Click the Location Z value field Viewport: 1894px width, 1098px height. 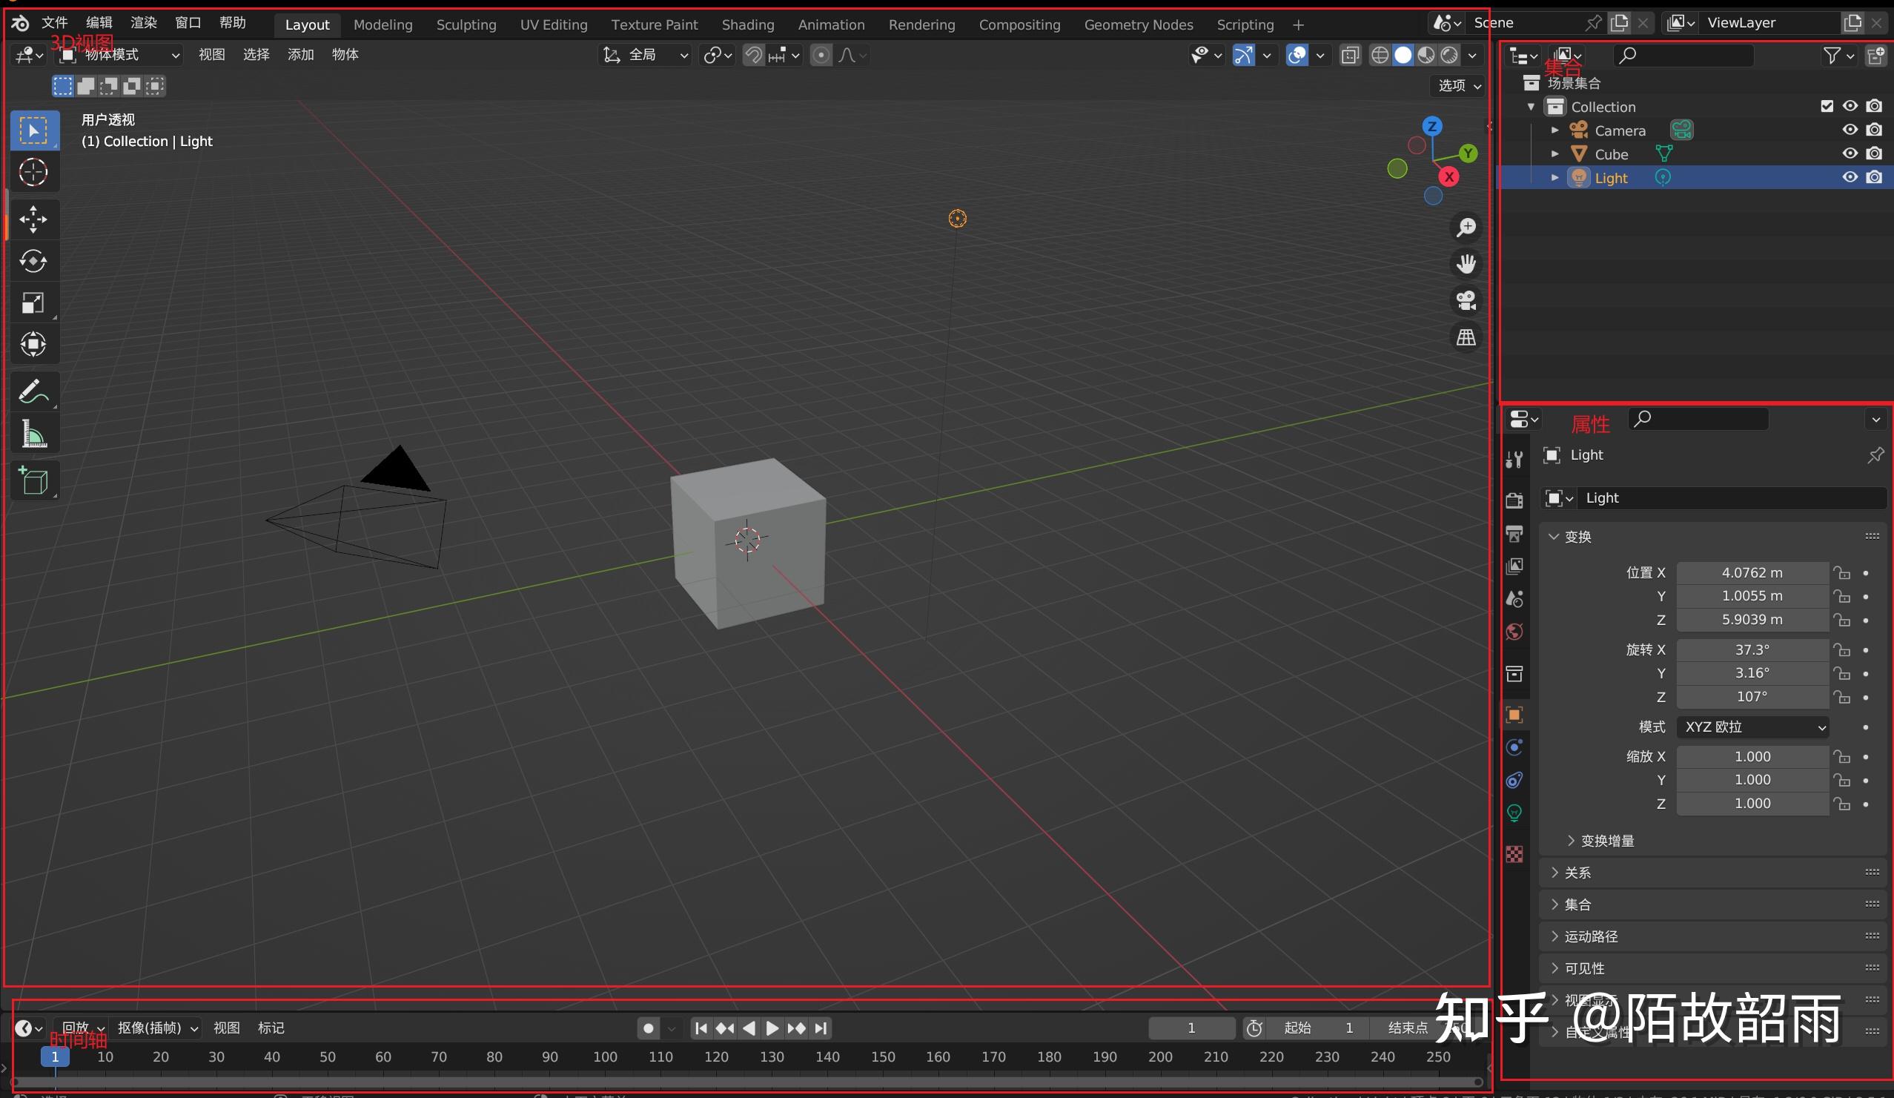point(1752,620)
